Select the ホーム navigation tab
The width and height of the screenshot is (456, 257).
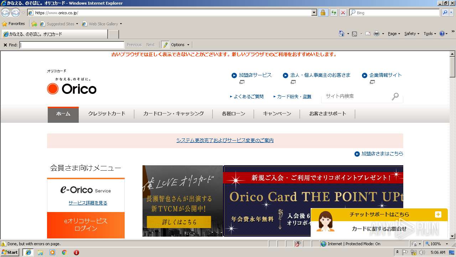point(63,114)
